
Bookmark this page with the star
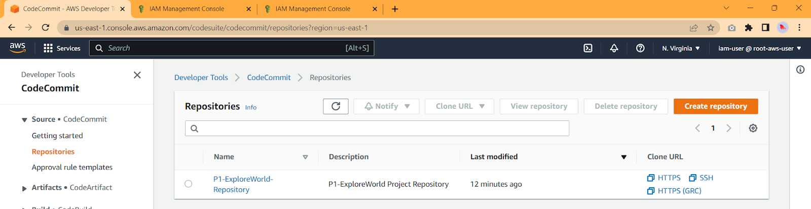pyautogui.click(x=711, y=27)
